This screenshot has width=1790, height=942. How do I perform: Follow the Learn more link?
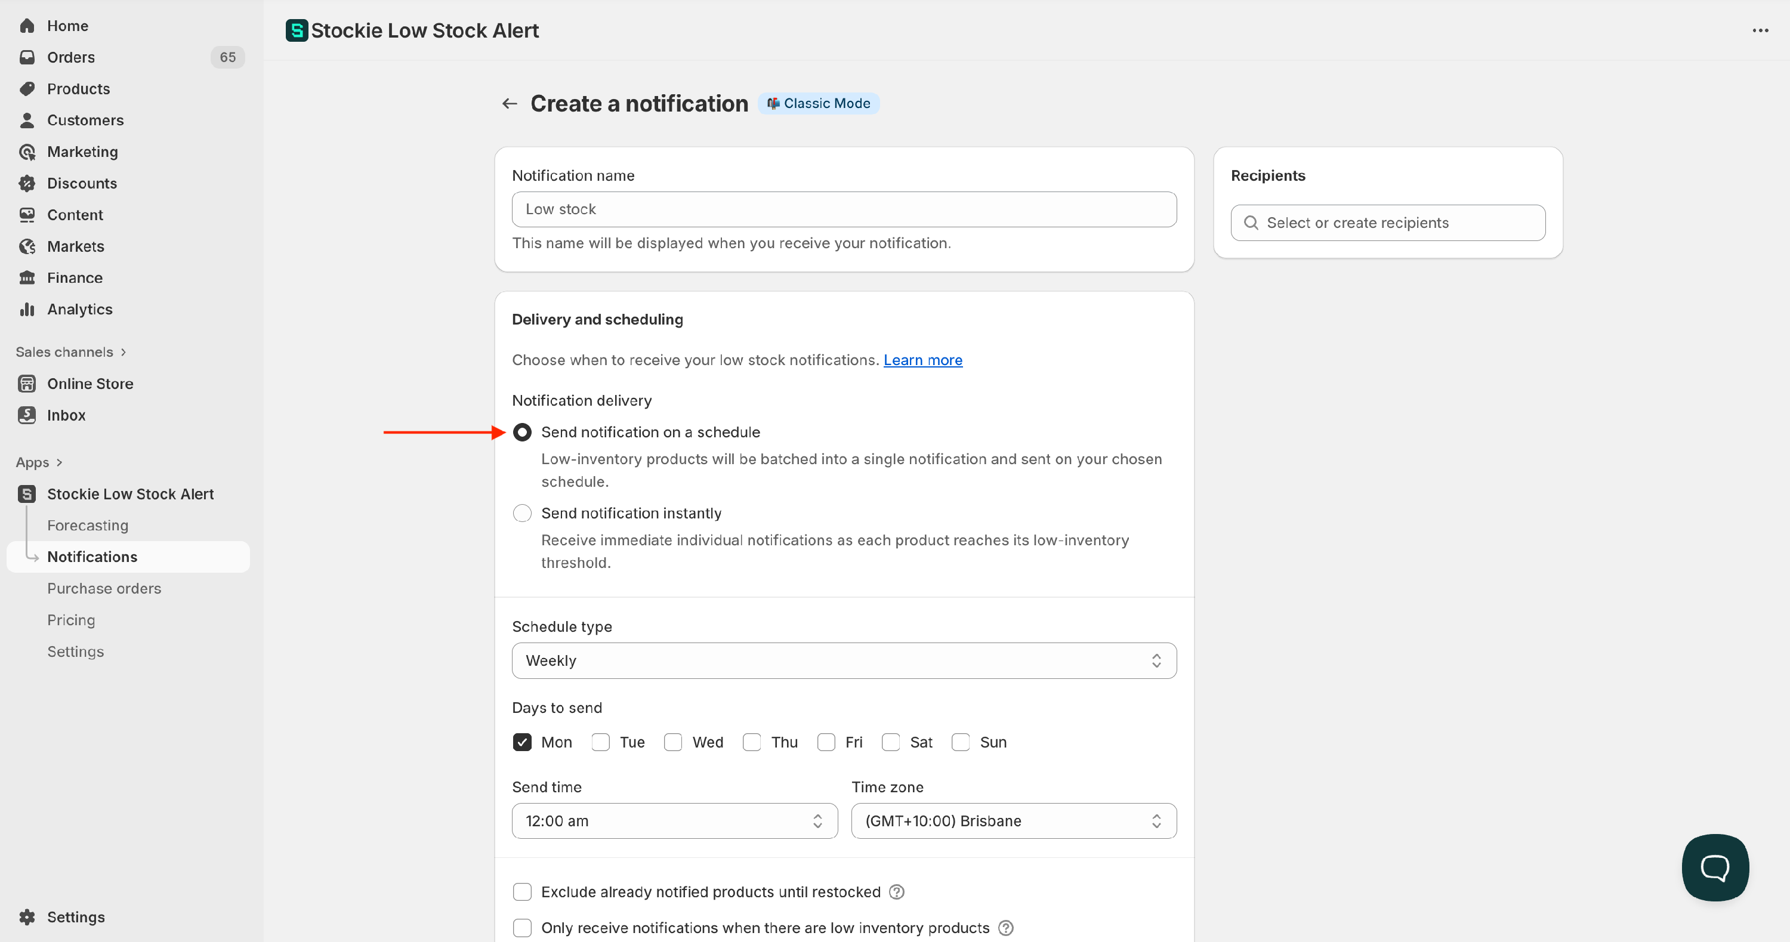tap(922, 360)
